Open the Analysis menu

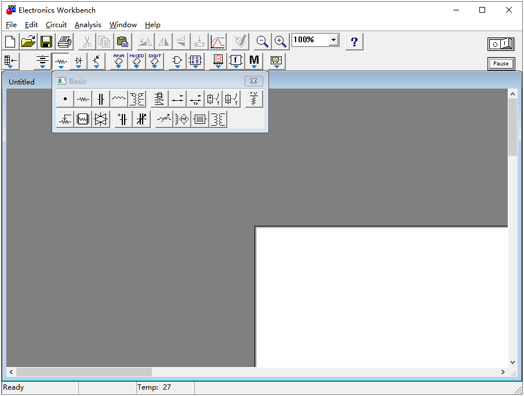click(88, 25)
